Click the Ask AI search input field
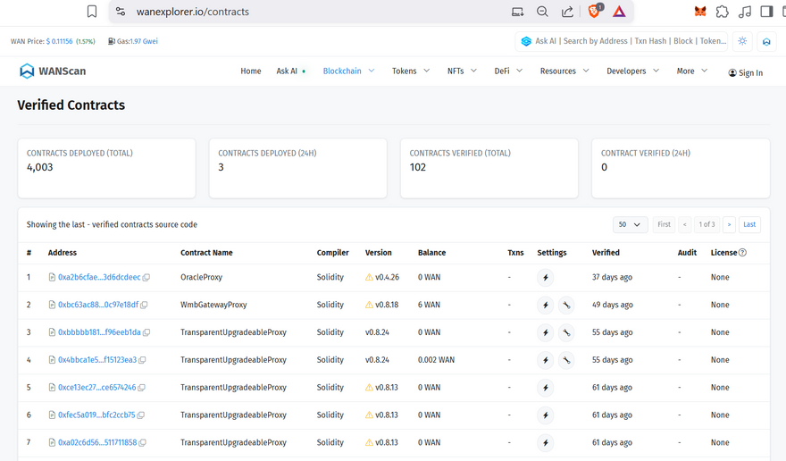Screen dimensions: 786x461 tap(629, 41)
